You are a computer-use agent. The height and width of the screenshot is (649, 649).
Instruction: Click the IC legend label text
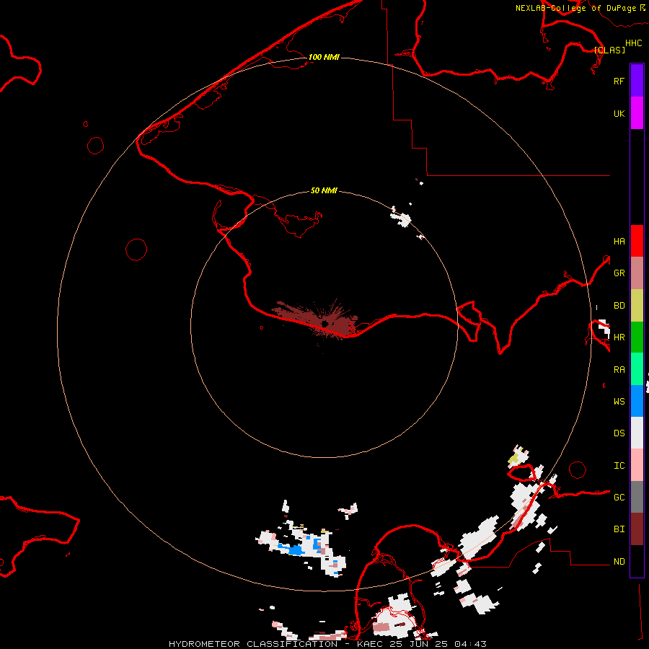click(x=619, y=465)
